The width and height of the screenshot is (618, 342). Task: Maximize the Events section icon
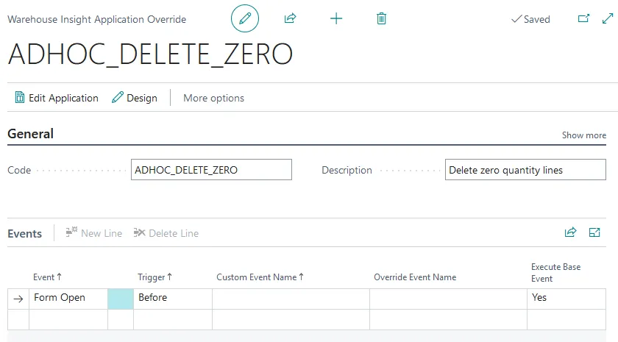(x=594, y=232)
